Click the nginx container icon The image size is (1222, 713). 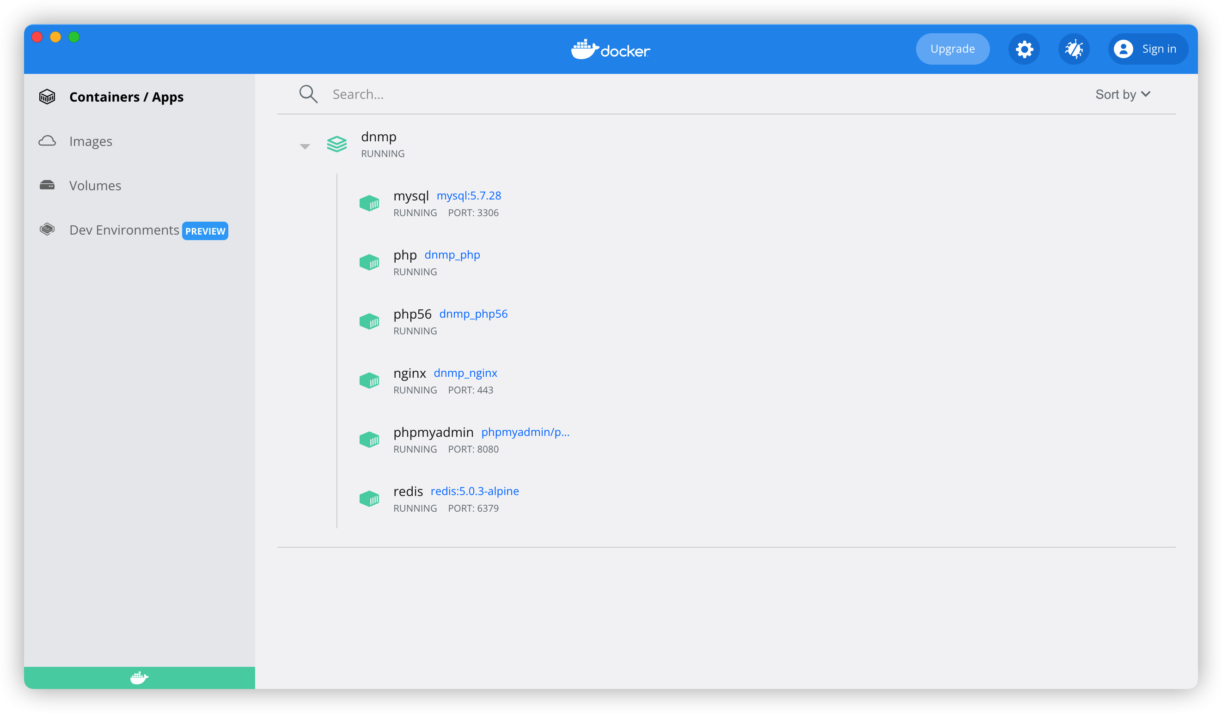coord(369,381)
